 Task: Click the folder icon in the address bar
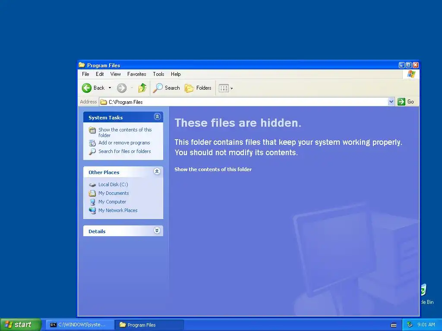tap(104, 102)
